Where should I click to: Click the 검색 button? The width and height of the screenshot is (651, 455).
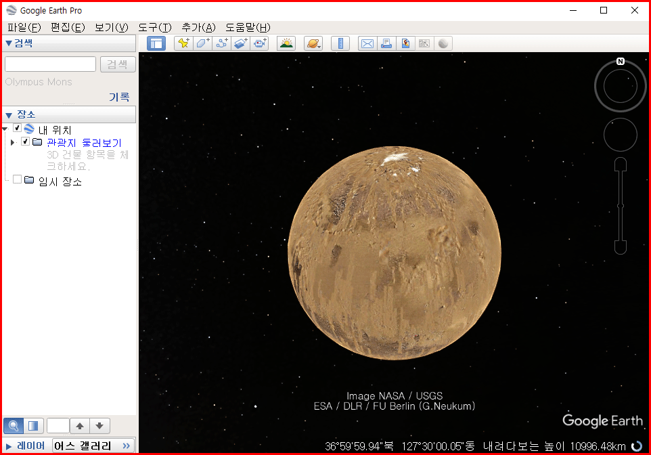point(118,64)
